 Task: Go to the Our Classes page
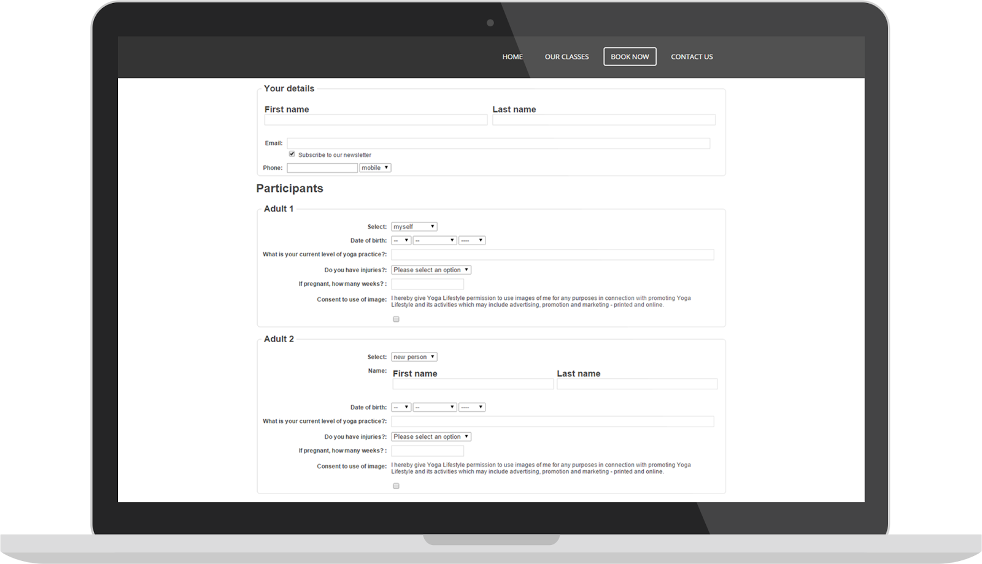click(x=566, y=56)
